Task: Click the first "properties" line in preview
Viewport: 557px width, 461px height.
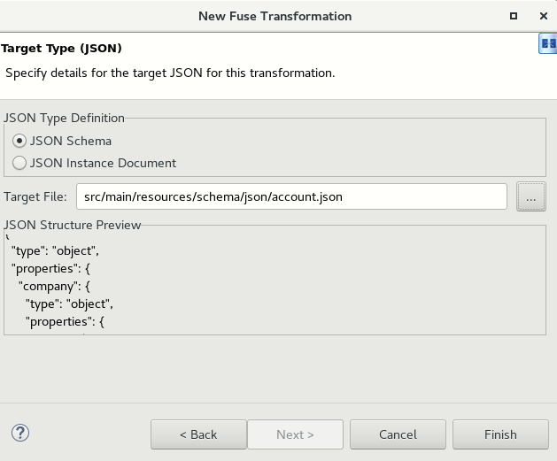Action: [x=48, y=268]
